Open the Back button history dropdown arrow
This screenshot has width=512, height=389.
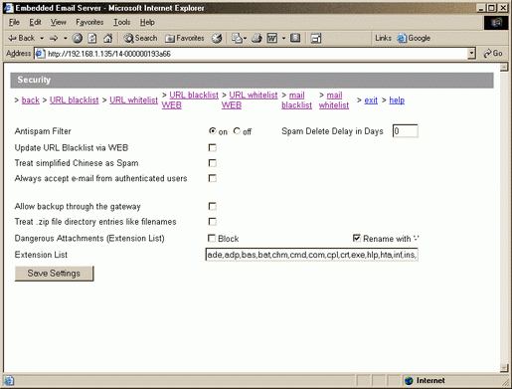[x=42, y=39]
